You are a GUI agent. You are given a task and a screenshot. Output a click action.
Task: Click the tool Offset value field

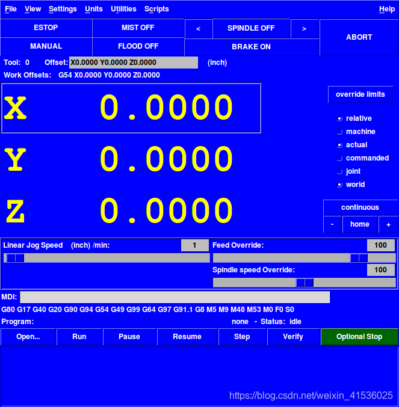click(x=134, y=63)
